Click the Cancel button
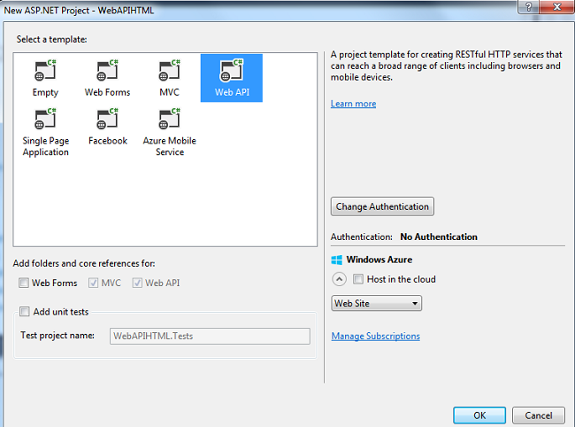Image resolution: width=575 pixels, height=427 pixels. (539, 415)
